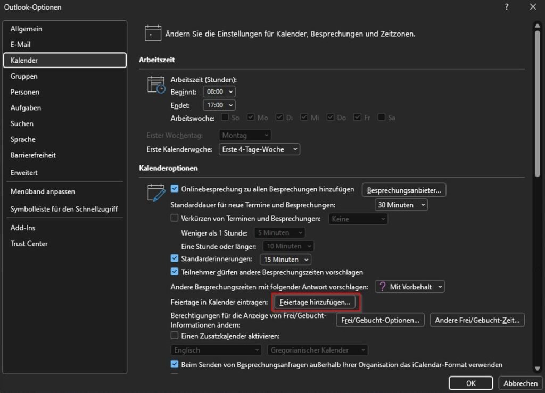Uncheck Teilnehmer dürfen andere Besprechungszeiten vorschlagen

(x=175, y=272)
